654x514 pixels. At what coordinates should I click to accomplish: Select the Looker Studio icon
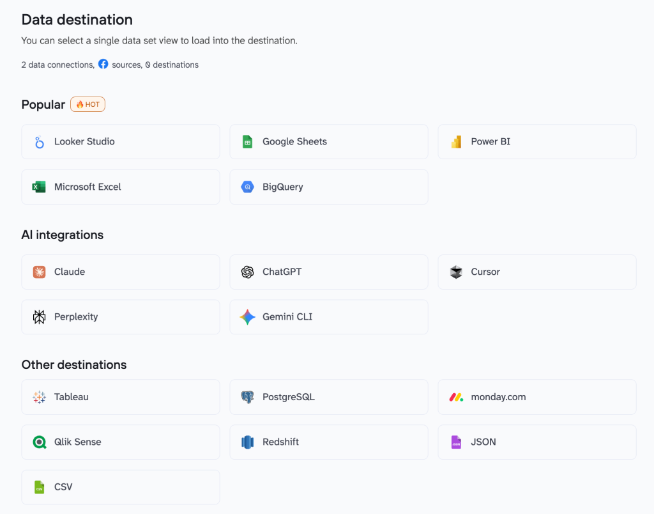click(x=38, y=141)
